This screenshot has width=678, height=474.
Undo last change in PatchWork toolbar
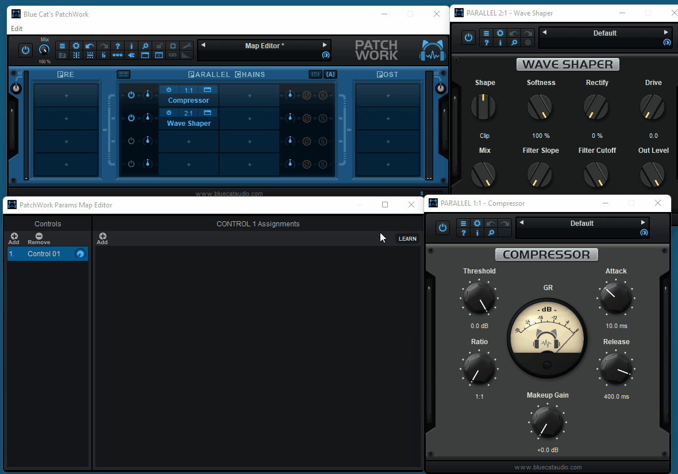(x=90, y=46)
